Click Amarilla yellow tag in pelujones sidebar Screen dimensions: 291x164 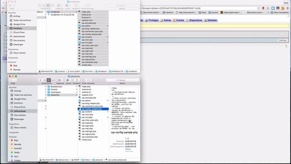18,149
